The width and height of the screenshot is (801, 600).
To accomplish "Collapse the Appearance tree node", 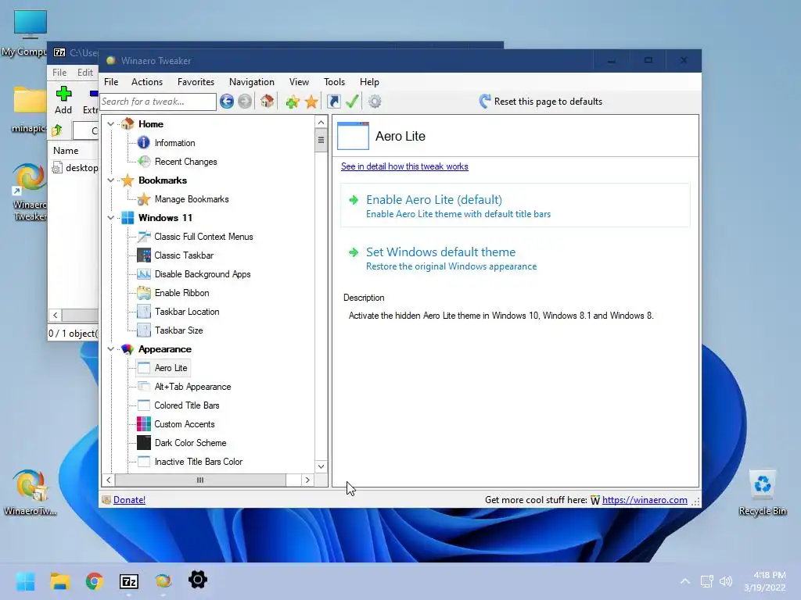I will tap(110, 349).
